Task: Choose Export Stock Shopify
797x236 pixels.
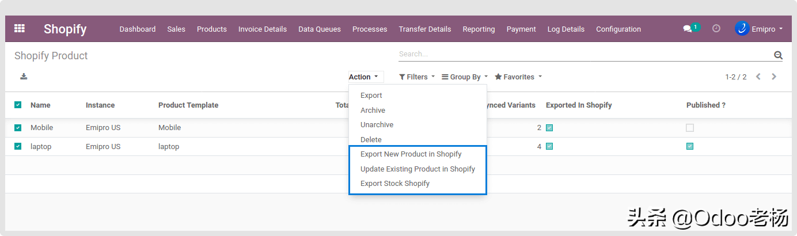Action: click(395, 184)
